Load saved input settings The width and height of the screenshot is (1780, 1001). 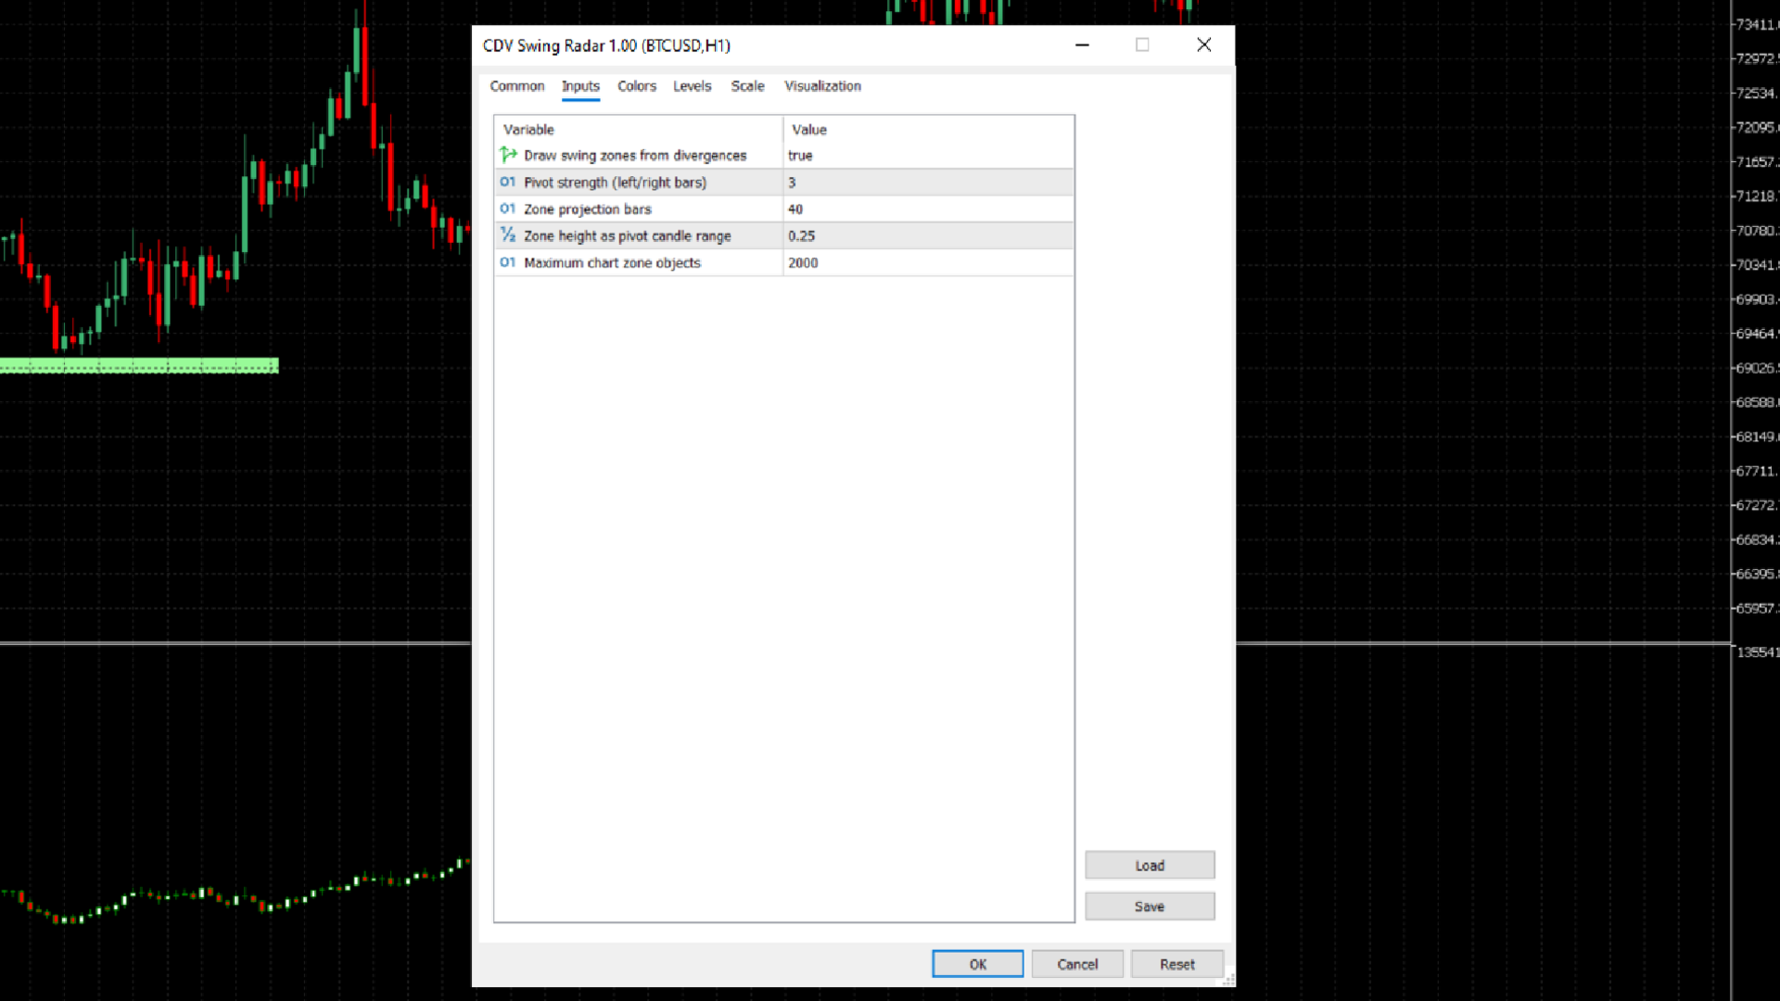(1150, 866)
